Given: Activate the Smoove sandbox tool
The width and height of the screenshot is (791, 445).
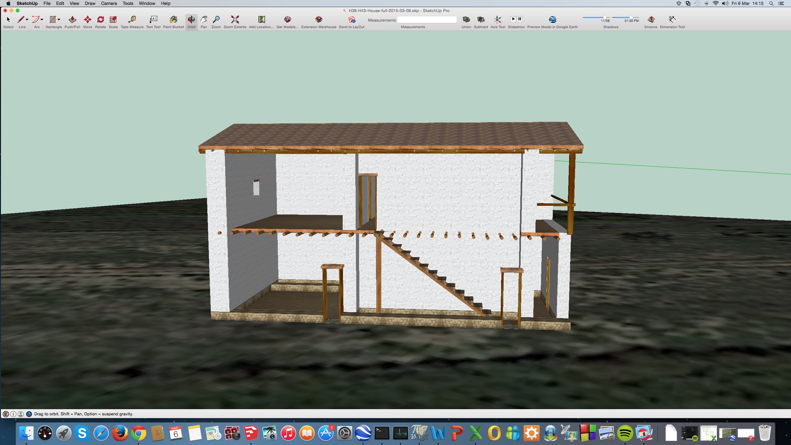Looking at the screenshot, I should point(651,20).
